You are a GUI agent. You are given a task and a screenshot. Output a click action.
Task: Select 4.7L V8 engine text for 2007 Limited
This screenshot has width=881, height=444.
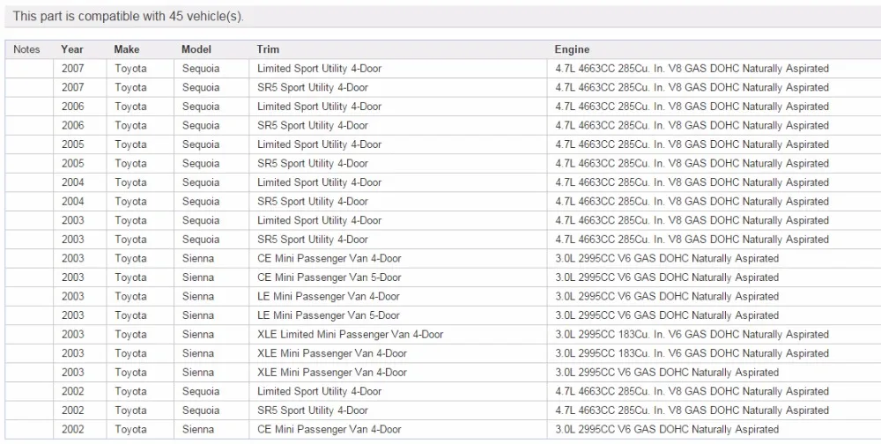pos(692,69)
